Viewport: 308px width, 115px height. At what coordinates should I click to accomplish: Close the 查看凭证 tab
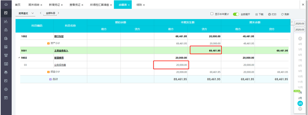[82, 5]
